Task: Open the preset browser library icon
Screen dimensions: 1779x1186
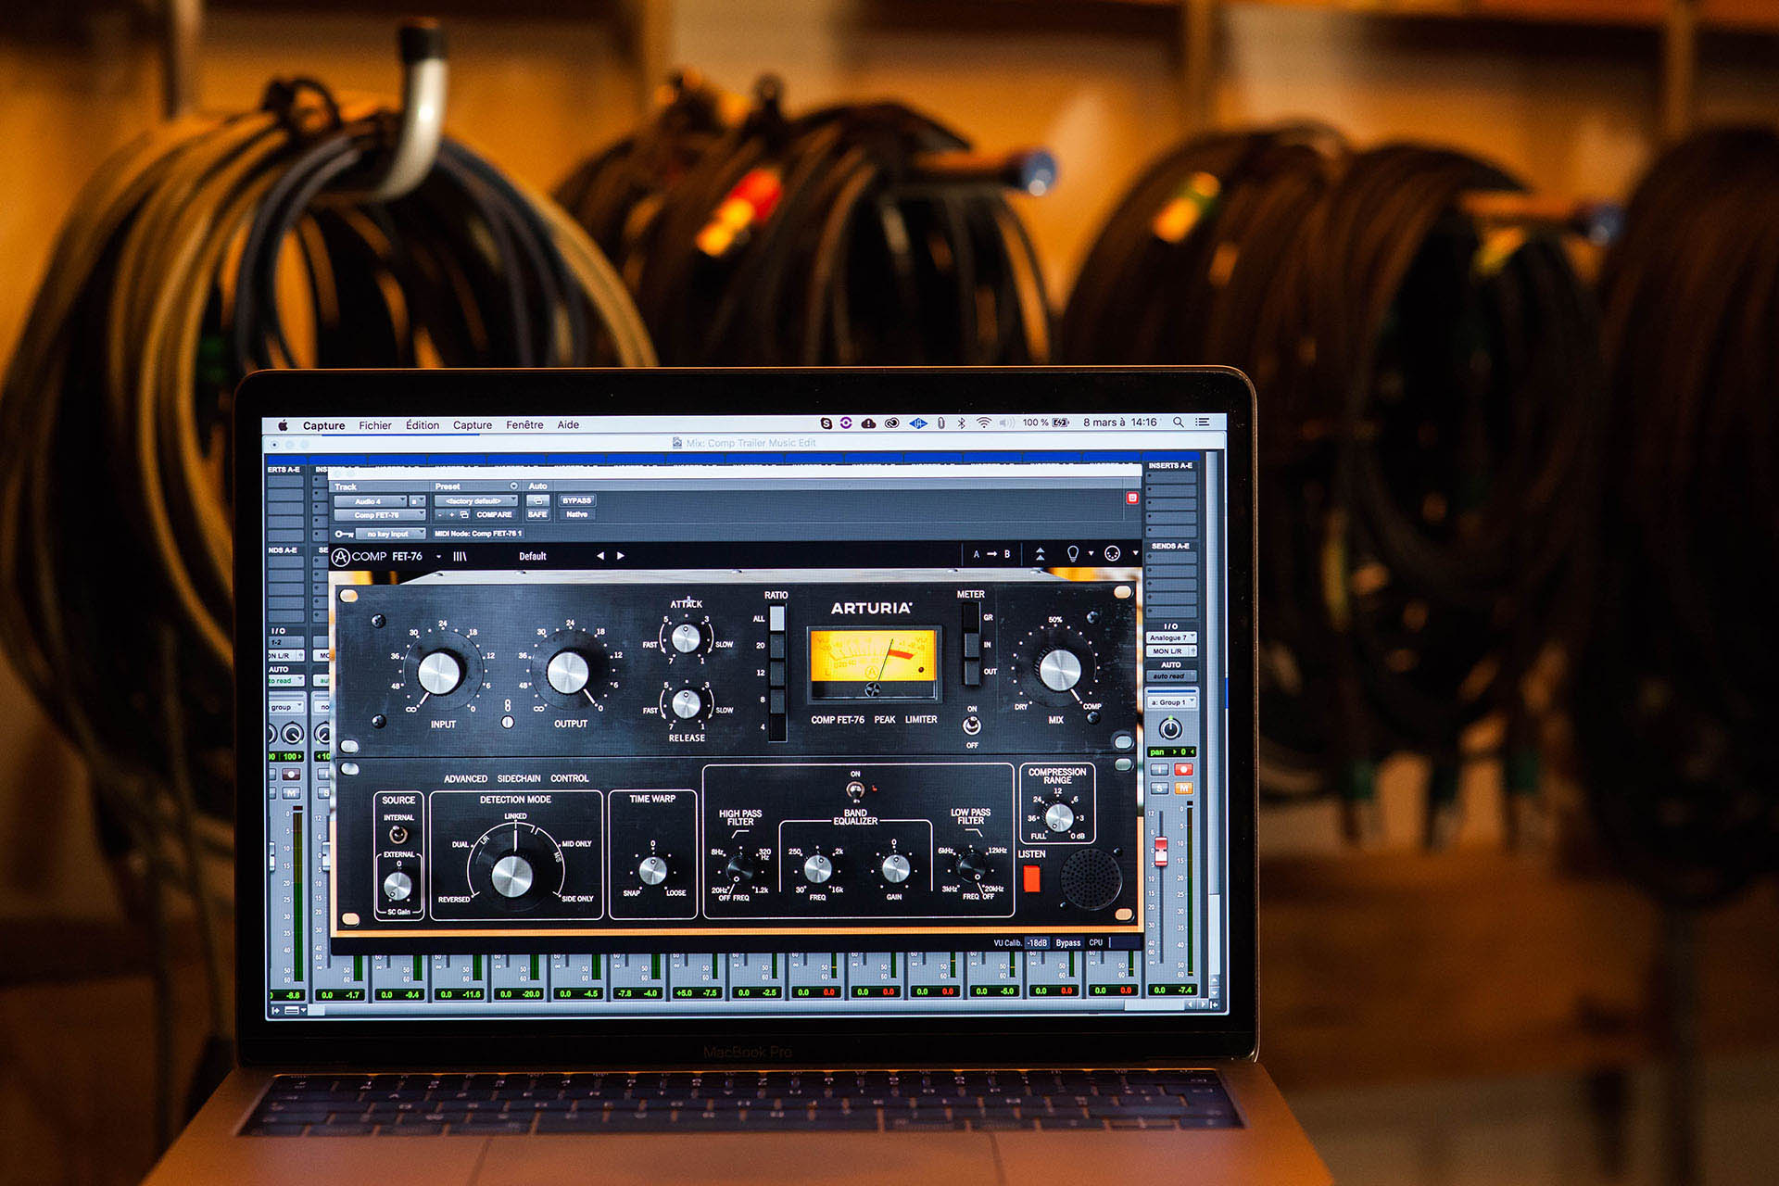Action: point(460,557)
